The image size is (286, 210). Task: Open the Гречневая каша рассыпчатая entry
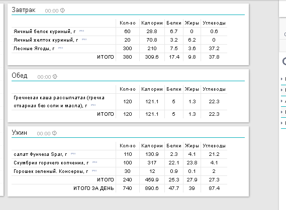coord(59,102)
